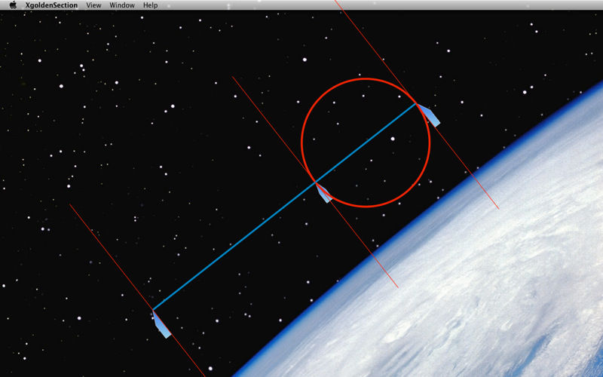Click the blue golden-section handle at the circle's bottom
The height and width of the screenshot is (377, 603).
[324, 193]
